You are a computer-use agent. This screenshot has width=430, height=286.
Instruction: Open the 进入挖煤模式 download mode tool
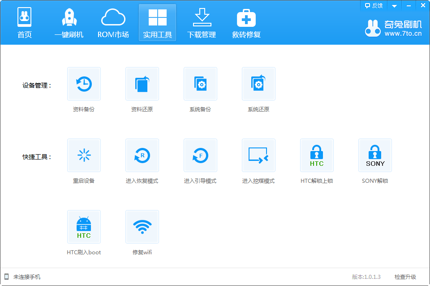(258, 156)
